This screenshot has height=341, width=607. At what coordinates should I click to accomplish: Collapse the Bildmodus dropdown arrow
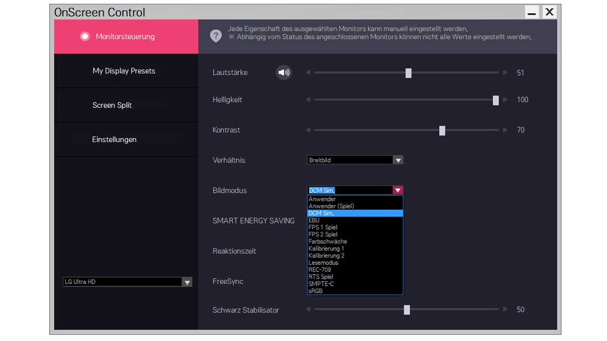tap(398, 190)
